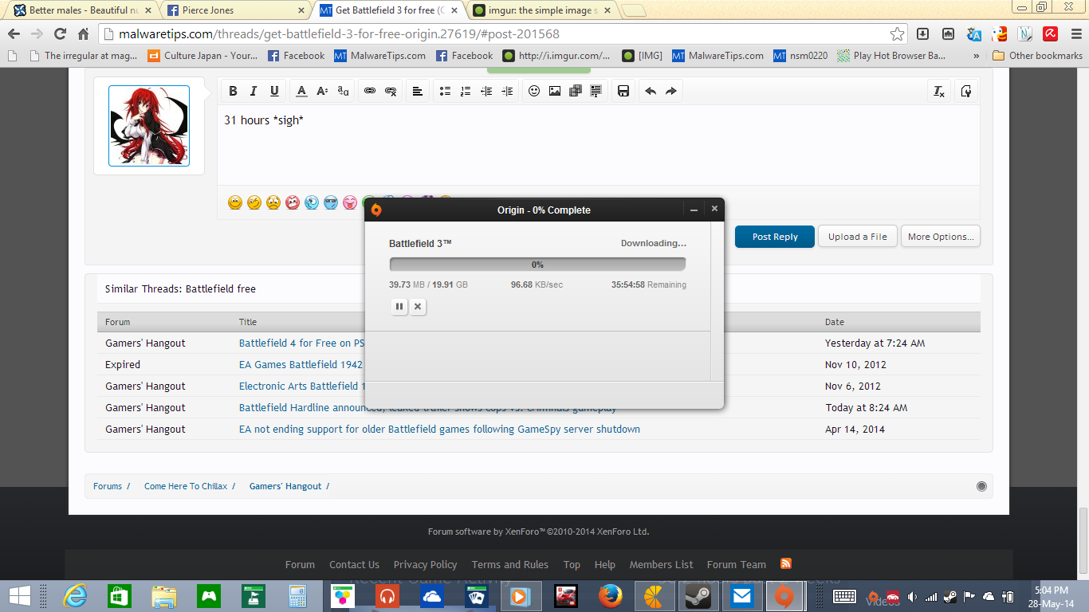Open the text color picker
The image size is (1089, 612).
point(301,91)
